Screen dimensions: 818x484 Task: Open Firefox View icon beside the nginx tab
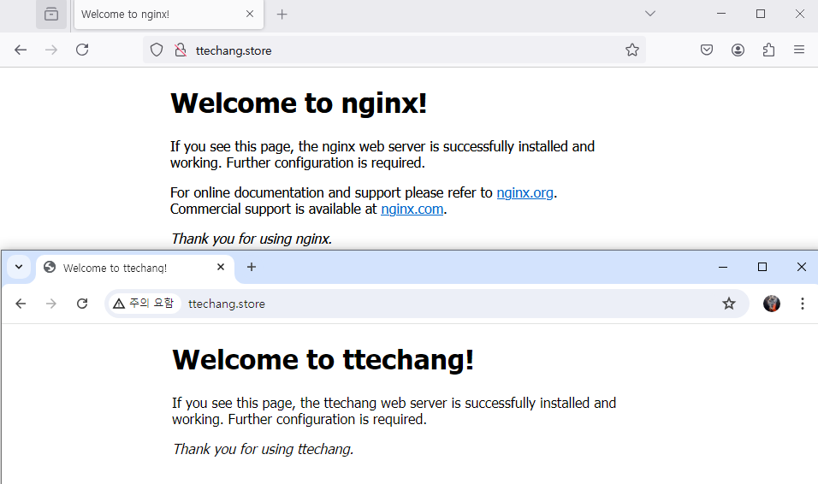click(51, 14)
